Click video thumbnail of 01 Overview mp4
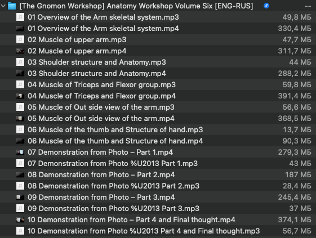 20,28
